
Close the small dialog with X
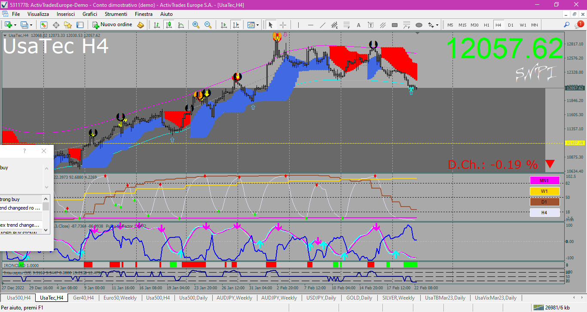[x=43, y=151]
